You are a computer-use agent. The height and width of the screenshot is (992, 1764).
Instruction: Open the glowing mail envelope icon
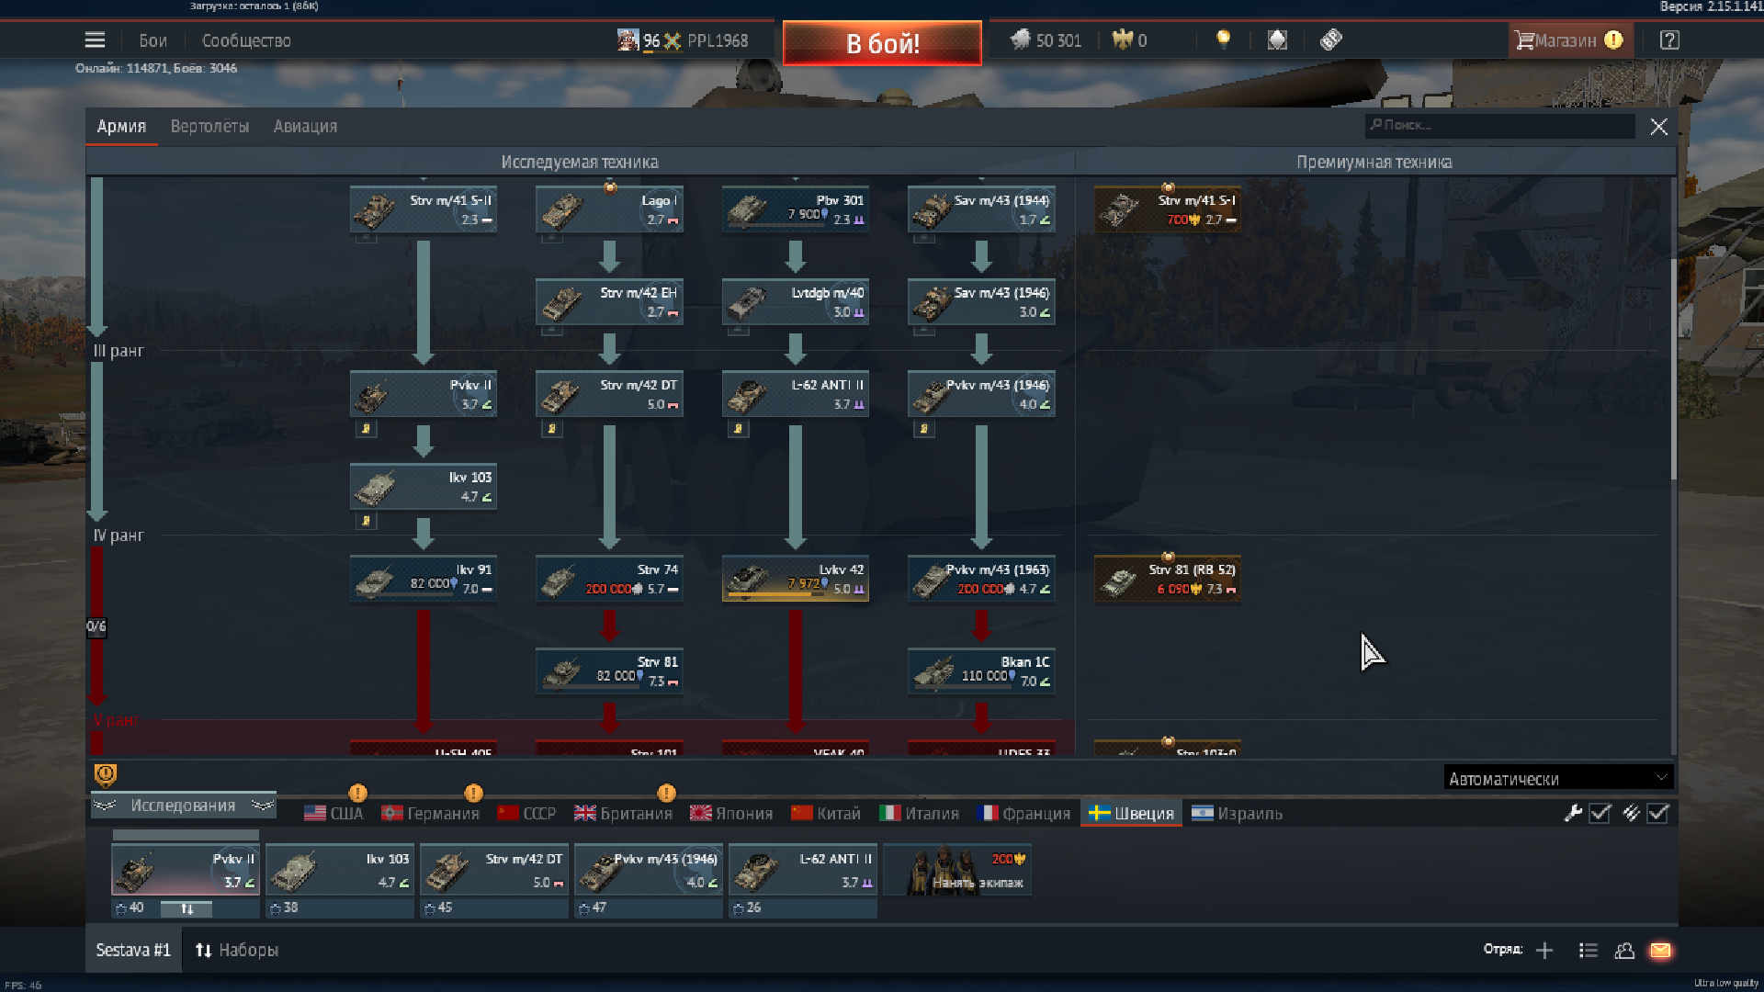(1660, 951)
